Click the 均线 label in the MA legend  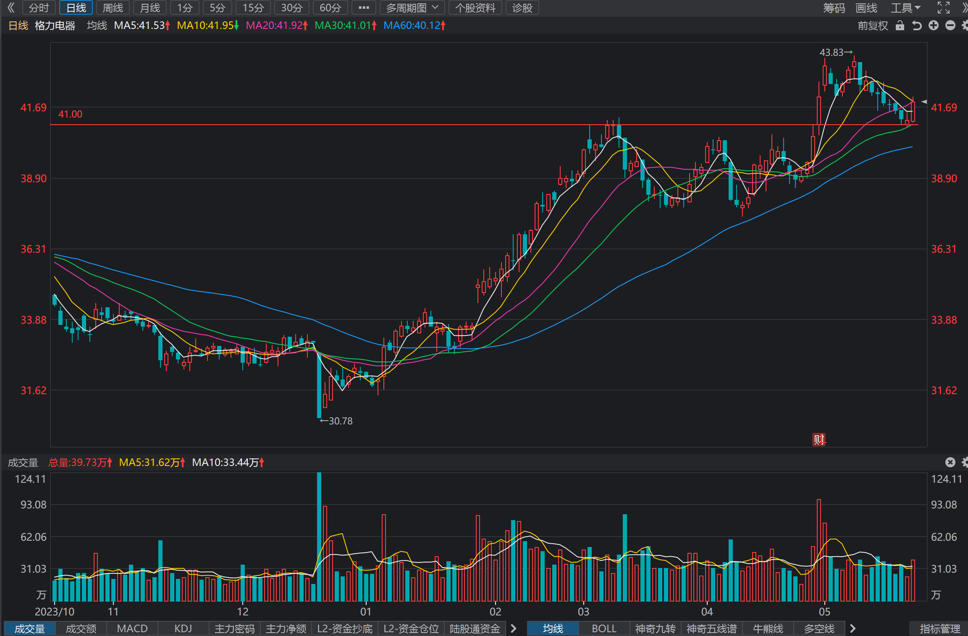[97, 26]
